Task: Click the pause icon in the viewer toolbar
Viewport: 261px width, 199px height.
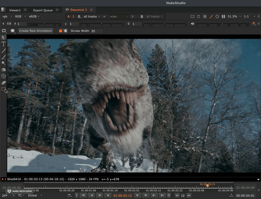Action: [223, 16]
